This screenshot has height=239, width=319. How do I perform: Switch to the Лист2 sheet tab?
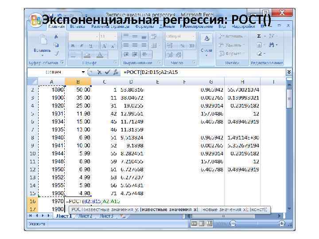[85, 216]
